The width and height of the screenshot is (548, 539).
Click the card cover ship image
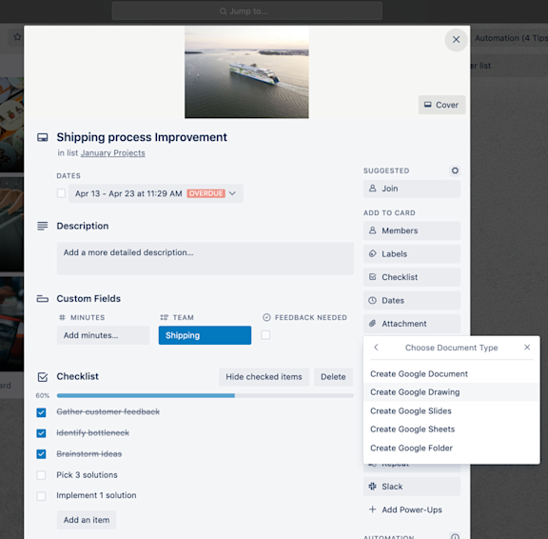coord(246,72)
